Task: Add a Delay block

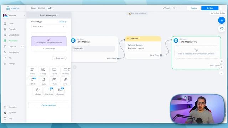Action: [x=38, y=91]
